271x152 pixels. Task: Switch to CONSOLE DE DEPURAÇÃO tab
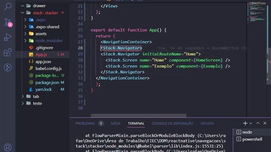tap(172, 123)
